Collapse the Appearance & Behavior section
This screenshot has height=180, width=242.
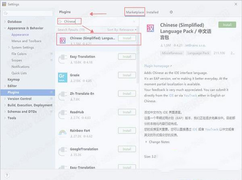click(4, 29)
